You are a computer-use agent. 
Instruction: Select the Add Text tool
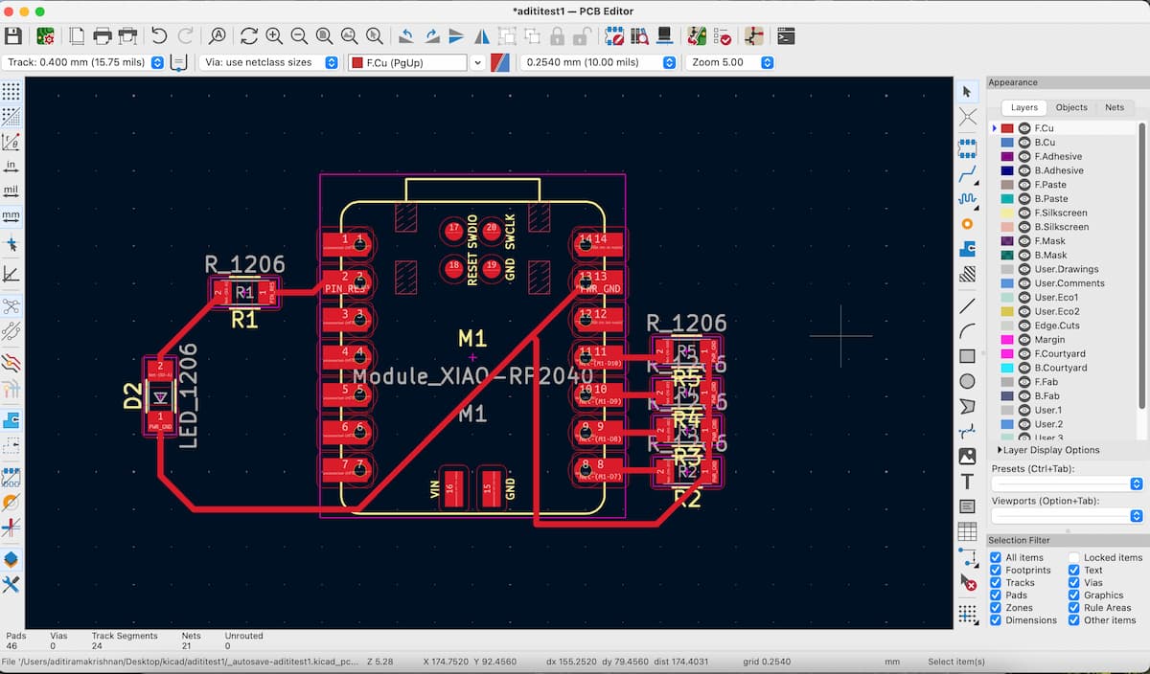pos(967,482)
